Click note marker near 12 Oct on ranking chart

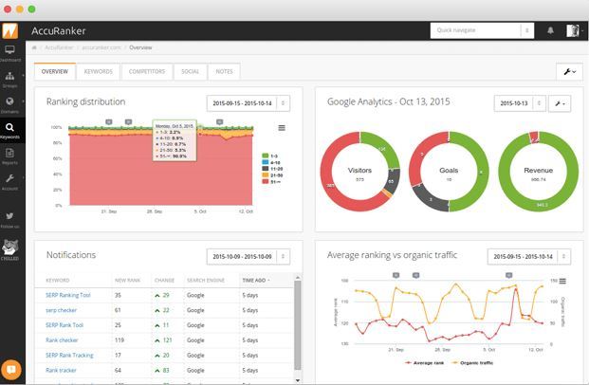[220, 121]
